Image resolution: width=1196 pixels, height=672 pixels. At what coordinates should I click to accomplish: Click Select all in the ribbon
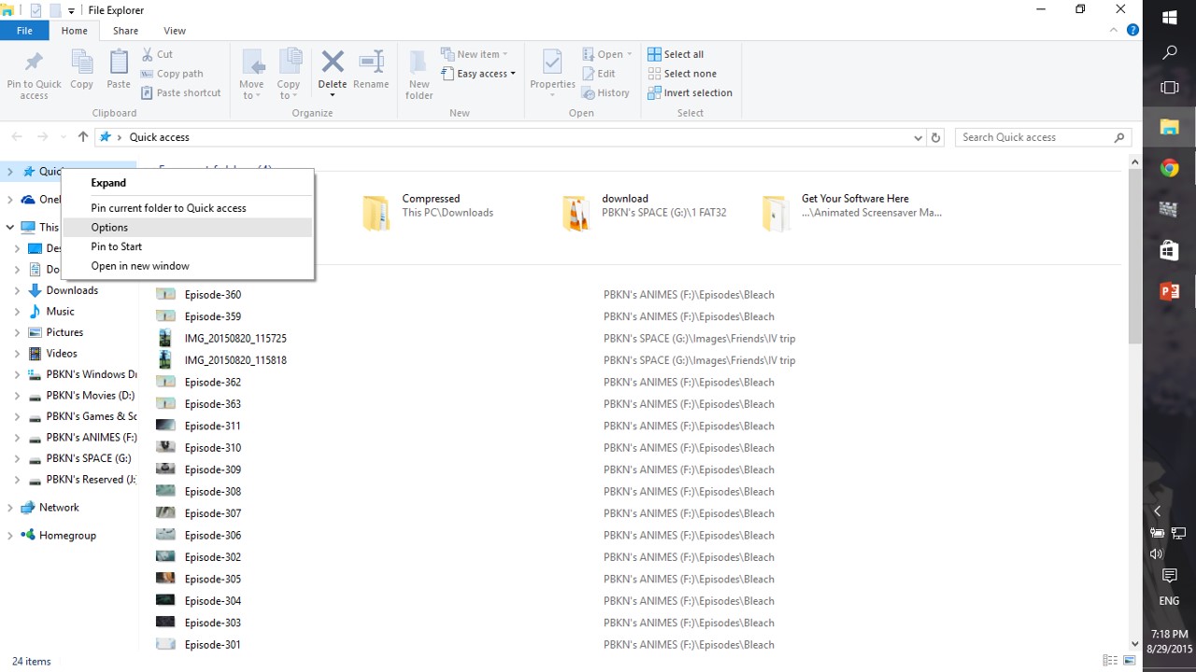coord(682,54)
